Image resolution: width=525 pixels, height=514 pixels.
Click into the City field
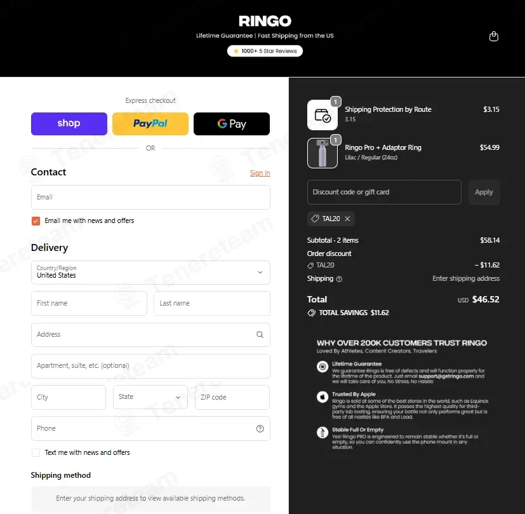coord(69,397)
